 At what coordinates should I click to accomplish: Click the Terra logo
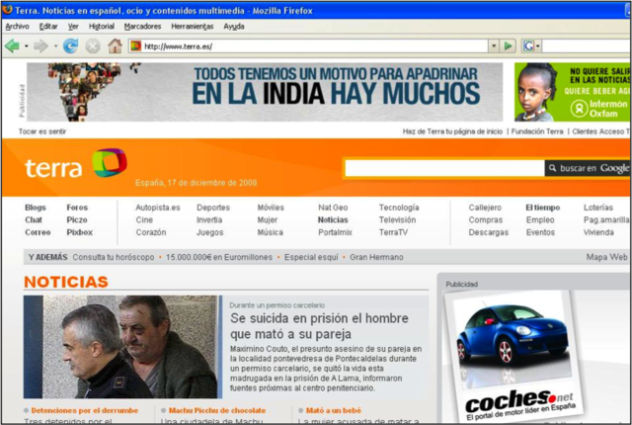[x=76, y=164]
